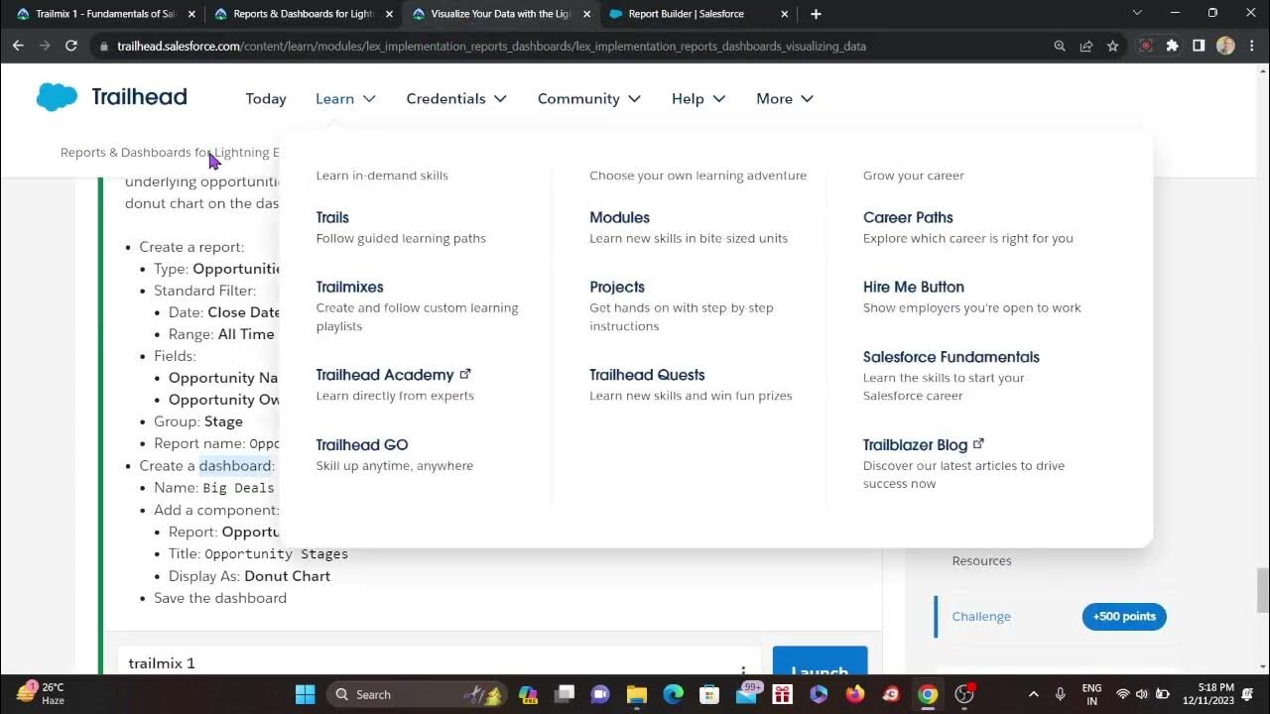This screenshot has width=1270, height=714.
Task: Open the Windows Start menu
Action: (305, 694)
